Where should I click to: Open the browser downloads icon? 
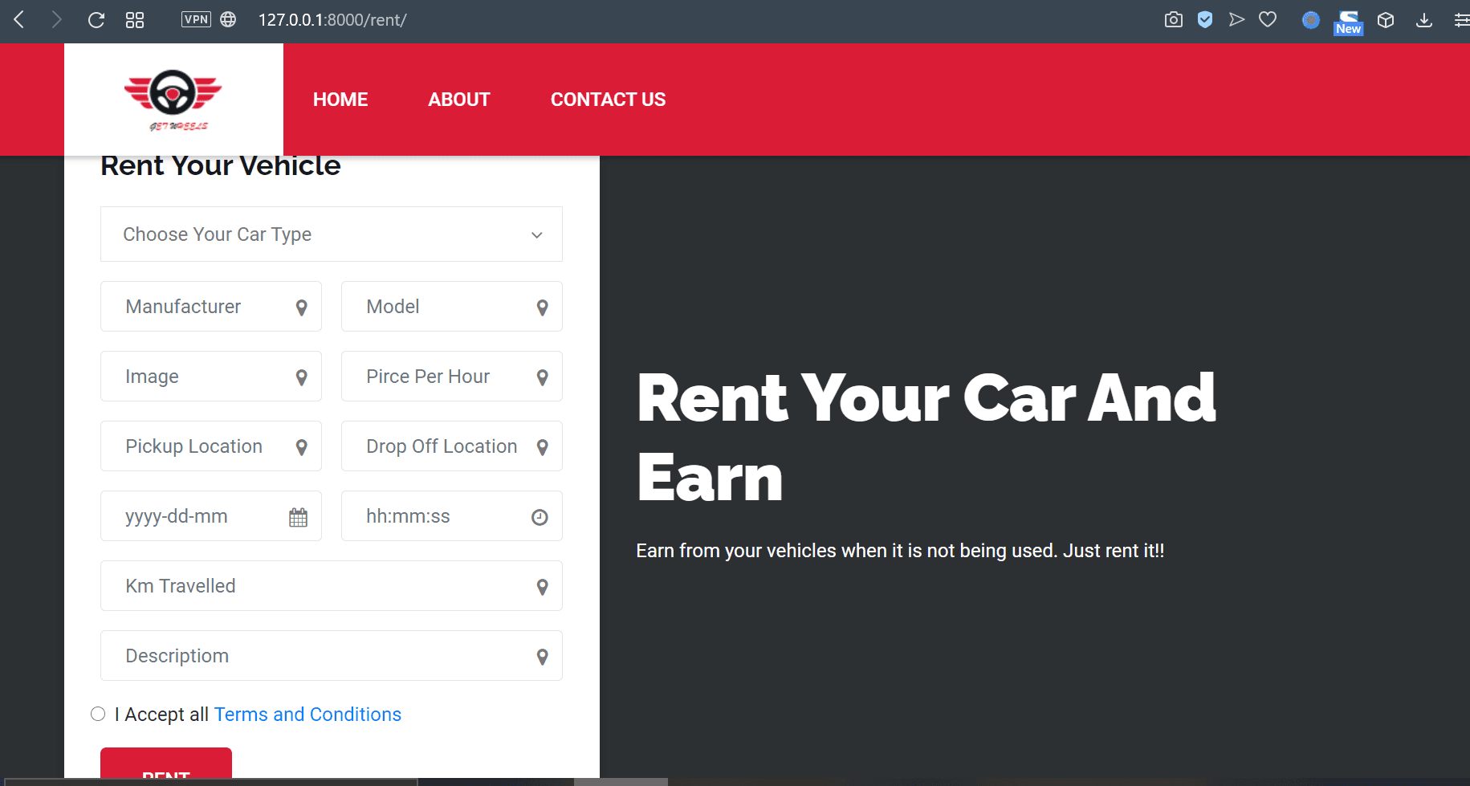(1423, 20)
